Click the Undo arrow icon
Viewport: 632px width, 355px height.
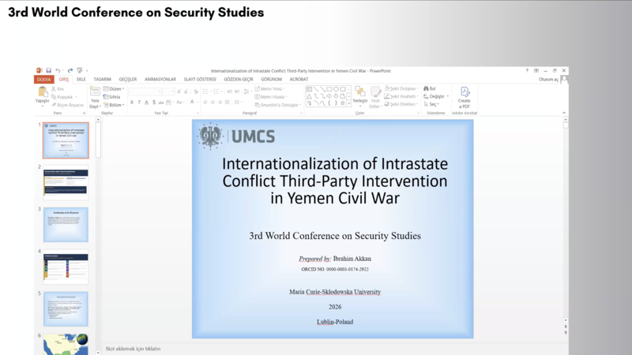click(x=58, y=70)
